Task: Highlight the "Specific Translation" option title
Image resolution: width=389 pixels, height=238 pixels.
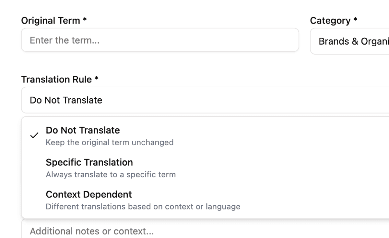Action: point(89,162)
